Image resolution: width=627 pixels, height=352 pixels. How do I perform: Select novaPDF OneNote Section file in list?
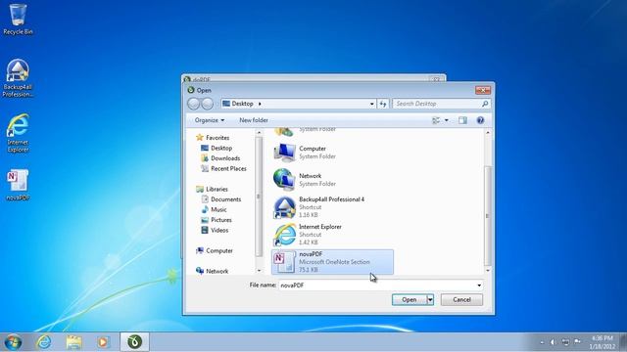tap(332, 262)
